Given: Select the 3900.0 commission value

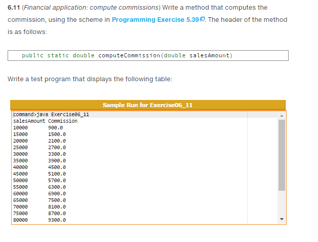Looking at the screenshot, I should coord(57,161).
